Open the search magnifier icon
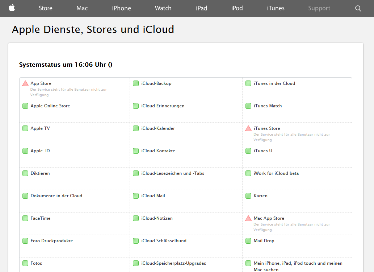This screenshot has height=272, width=374. (358, 8)
